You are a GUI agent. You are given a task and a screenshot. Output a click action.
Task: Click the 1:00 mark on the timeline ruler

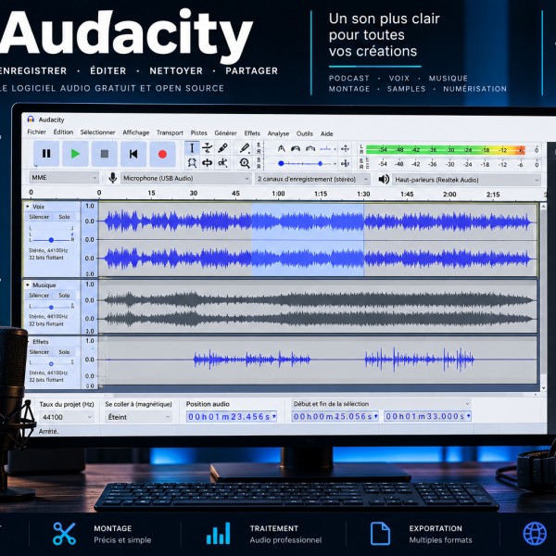click(278, 194)
